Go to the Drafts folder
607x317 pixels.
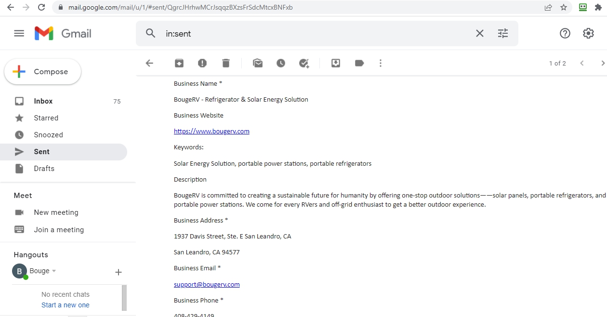pos(44,169)
